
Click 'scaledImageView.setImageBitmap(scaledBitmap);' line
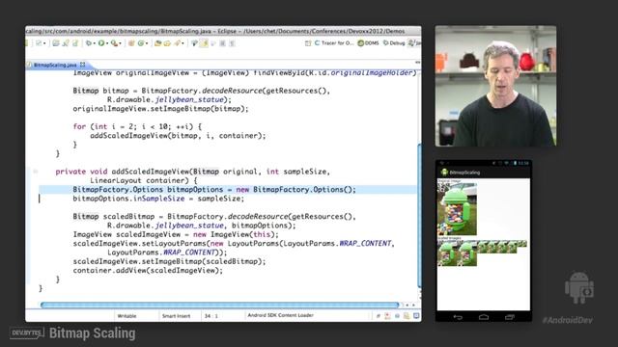[x=170, y=261]
